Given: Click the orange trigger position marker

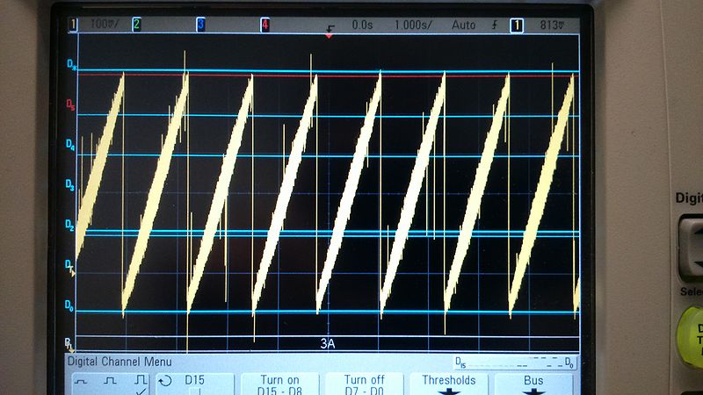Looking at the screenshot, I should pos(330,35).
